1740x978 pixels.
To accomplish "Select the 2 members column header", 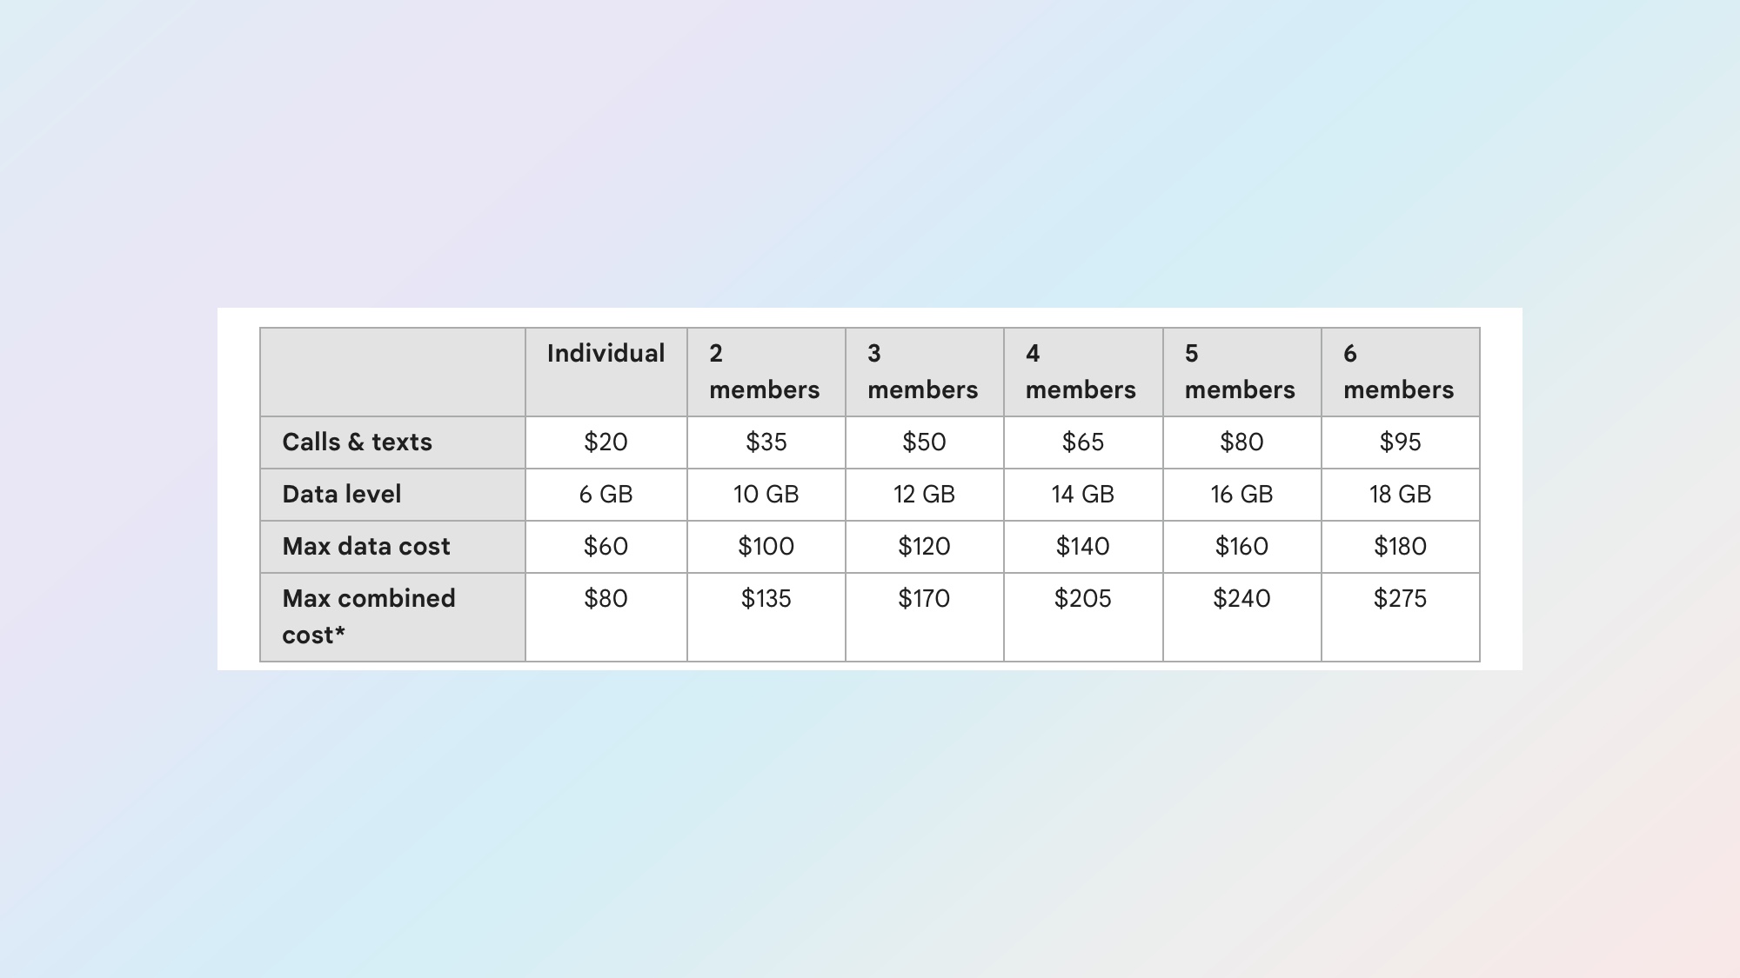I will click(x=764, y=372).
